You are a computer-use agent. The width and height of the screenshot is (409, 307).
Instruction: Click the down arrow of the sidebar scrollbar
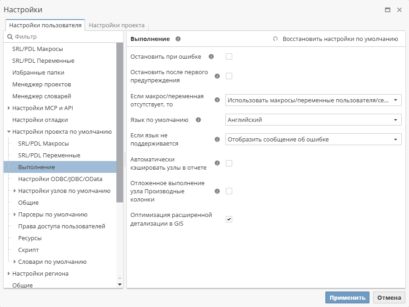click(x=119, y=284)
